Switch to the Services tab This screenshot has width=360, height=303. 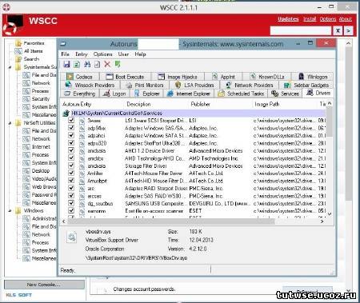pos(285,94)
